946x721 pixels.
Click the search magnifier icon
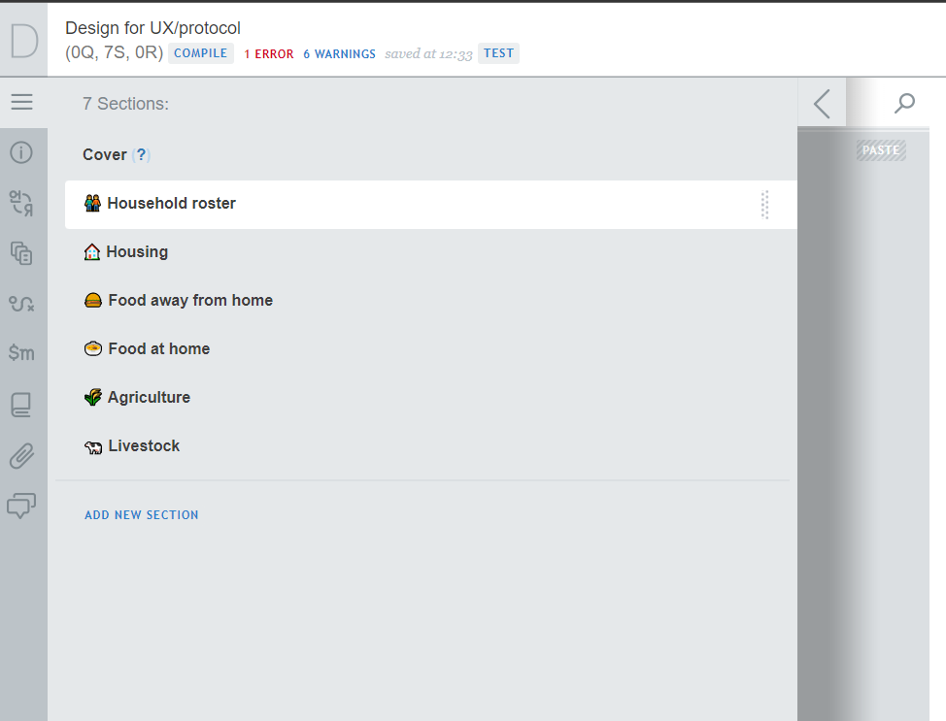(x=904, y=103)
